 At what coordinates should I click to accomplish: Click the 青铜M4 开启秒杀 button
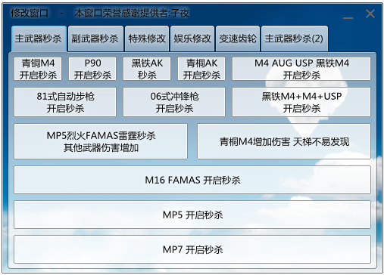[x=38, y=69]
